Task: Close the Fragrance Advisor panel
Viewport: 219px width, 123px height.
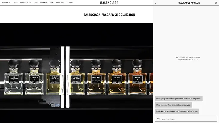Action: pyautogui.click(x=216, y=3)
